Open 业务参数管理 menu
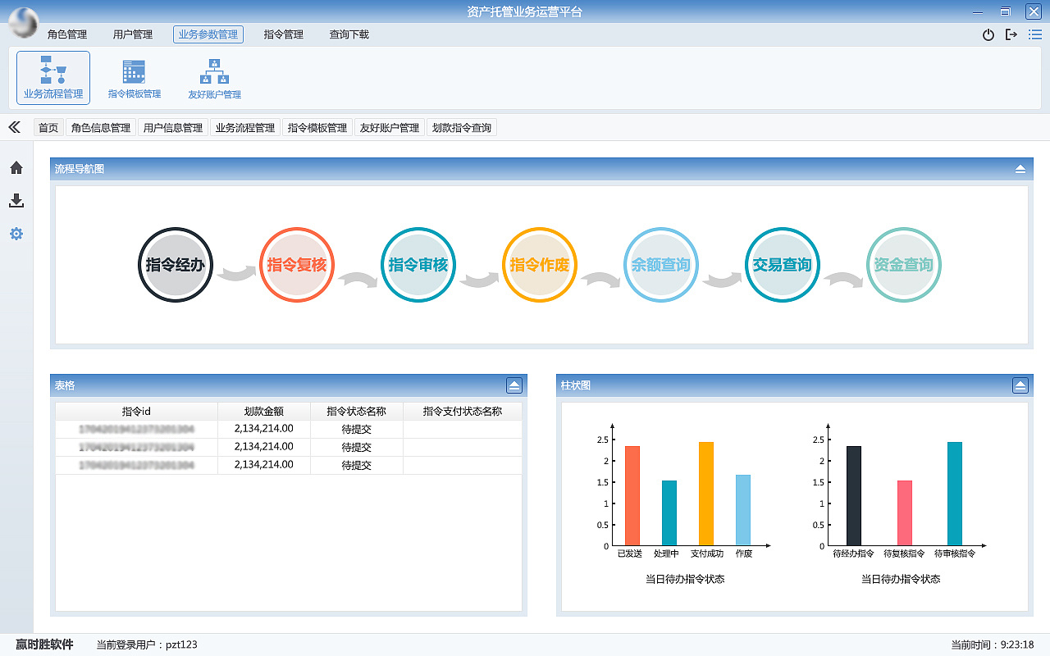 [x=208, y=34]
